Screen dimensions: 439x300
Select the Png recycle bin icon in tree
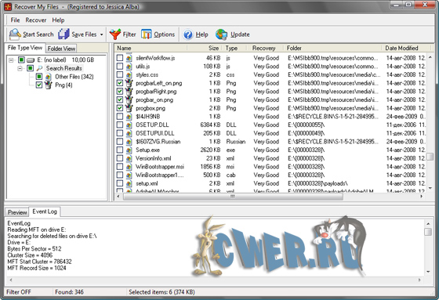[x=49, y=85]
